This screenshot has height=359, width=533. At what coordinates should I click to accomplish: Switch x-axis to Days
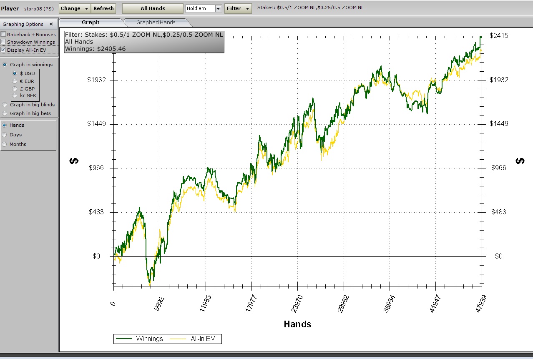tap(5, 135)
